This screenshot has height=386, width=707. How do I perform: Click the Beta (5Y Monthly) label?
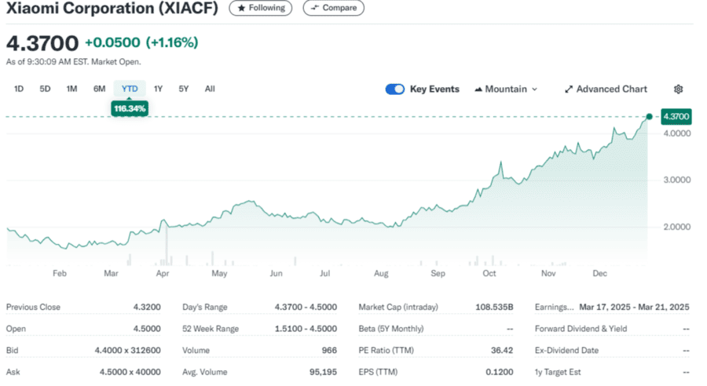click(391, 329)
